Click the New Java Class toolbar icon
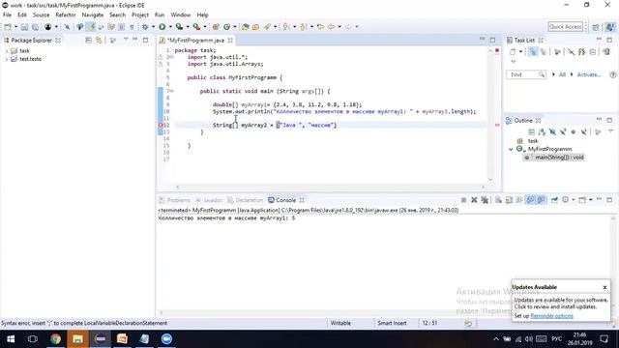Image resolution: width=619 pixels, height=348 pixels. [x=227, y=27]
